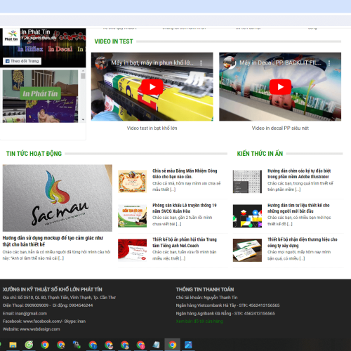The image size is (351, 351).
Task: Open article 'Chia sẻ mẫu Bằng Mãn Nhiệm'
Action: 185,173
